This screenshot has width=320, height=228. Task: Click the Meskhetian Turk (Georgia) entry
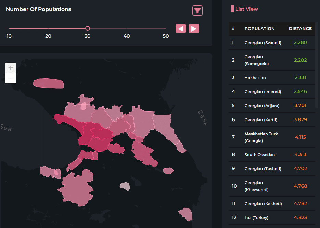(261, 137)
